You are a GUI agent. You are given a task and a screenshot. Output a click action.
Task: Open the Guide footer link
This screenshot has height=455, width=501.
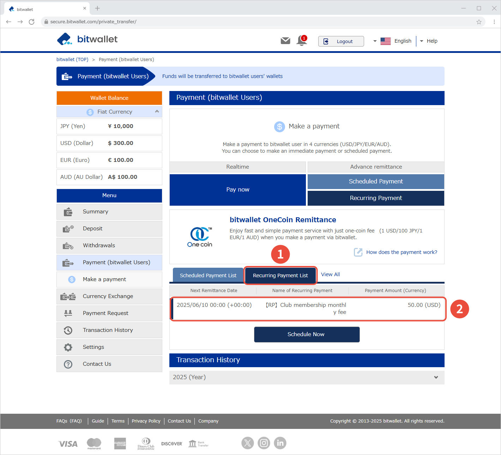pos(98,421)
